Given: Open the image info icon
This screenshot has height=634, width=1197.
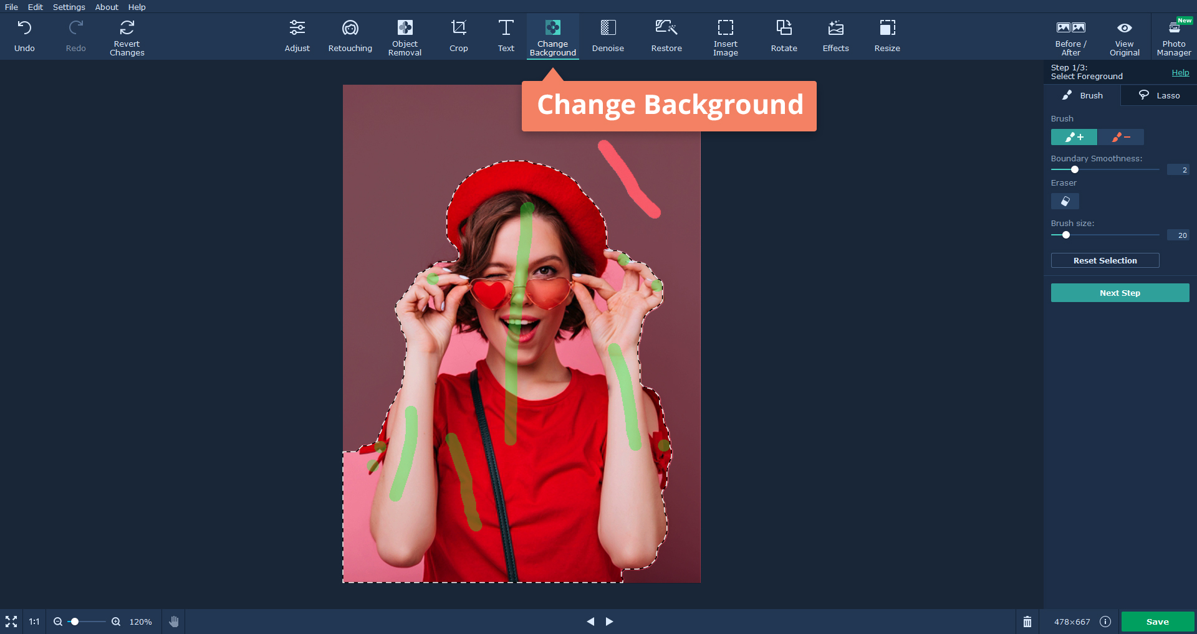Looking at the screenshot, I should point(1105,622).
